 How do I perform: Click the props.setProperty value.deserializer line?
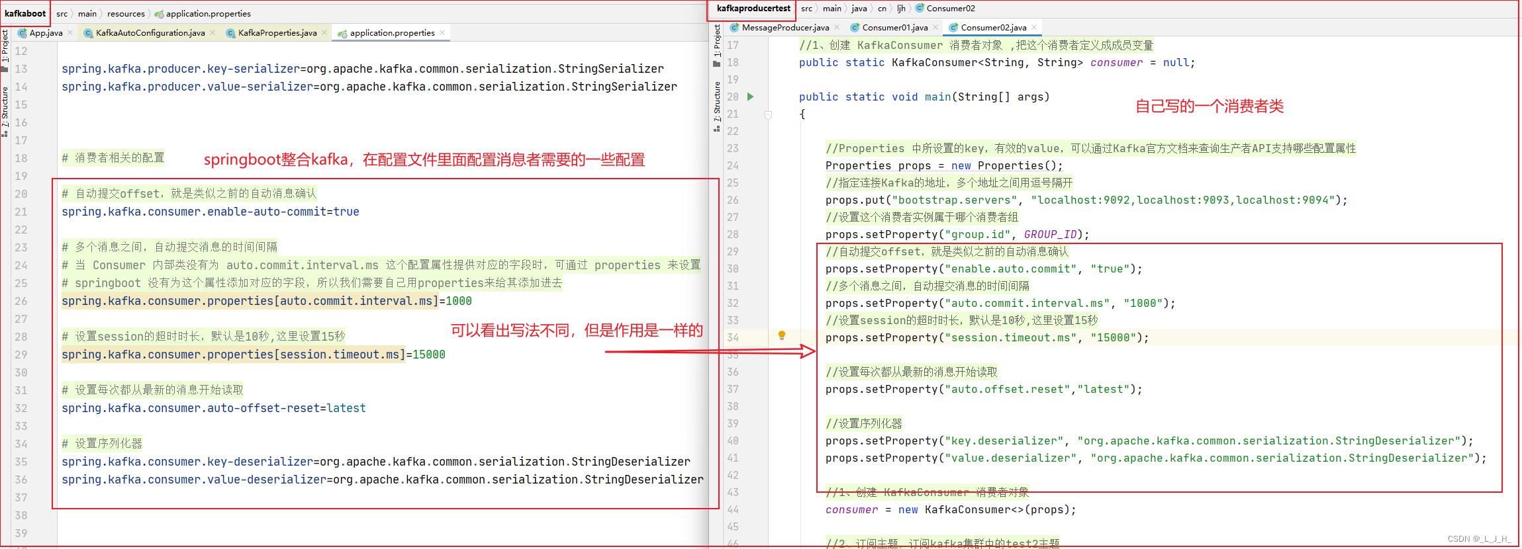[x=1156, y=458]
